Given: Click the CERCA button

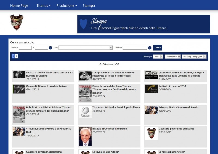Looking at the screenshot, I should pyautogui.click(x=158, y=48).
